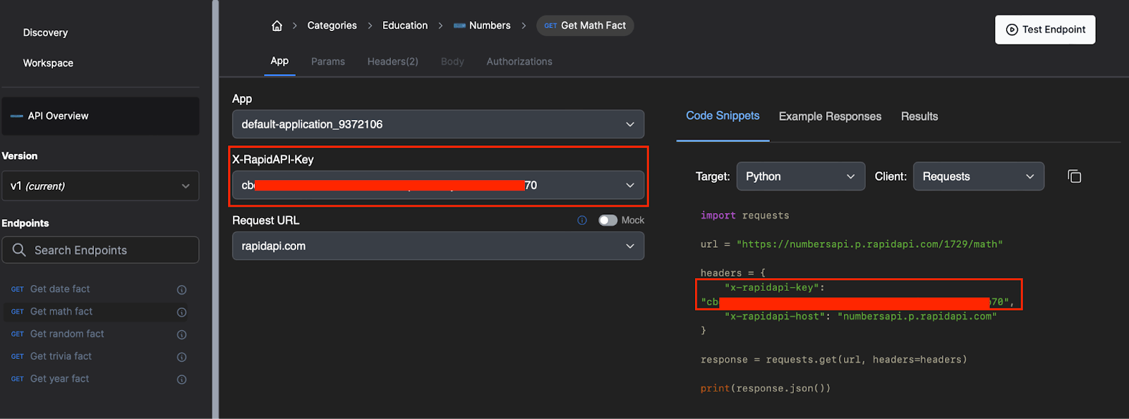The image size is (1129, 419).
Task: Open the Target language Python dropdown
Action: [x=800, y=176]
